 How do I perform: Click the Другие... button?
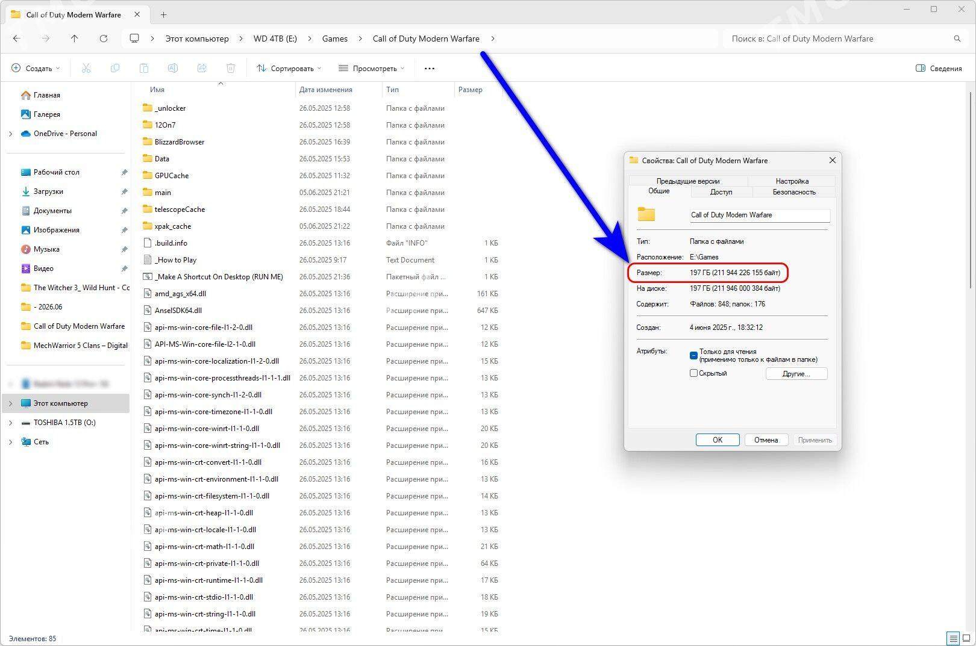[796, 374]
